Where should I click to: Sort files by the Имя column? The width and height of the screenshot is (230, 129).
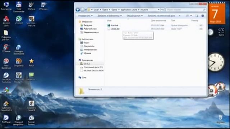click(x=109, y=21)
